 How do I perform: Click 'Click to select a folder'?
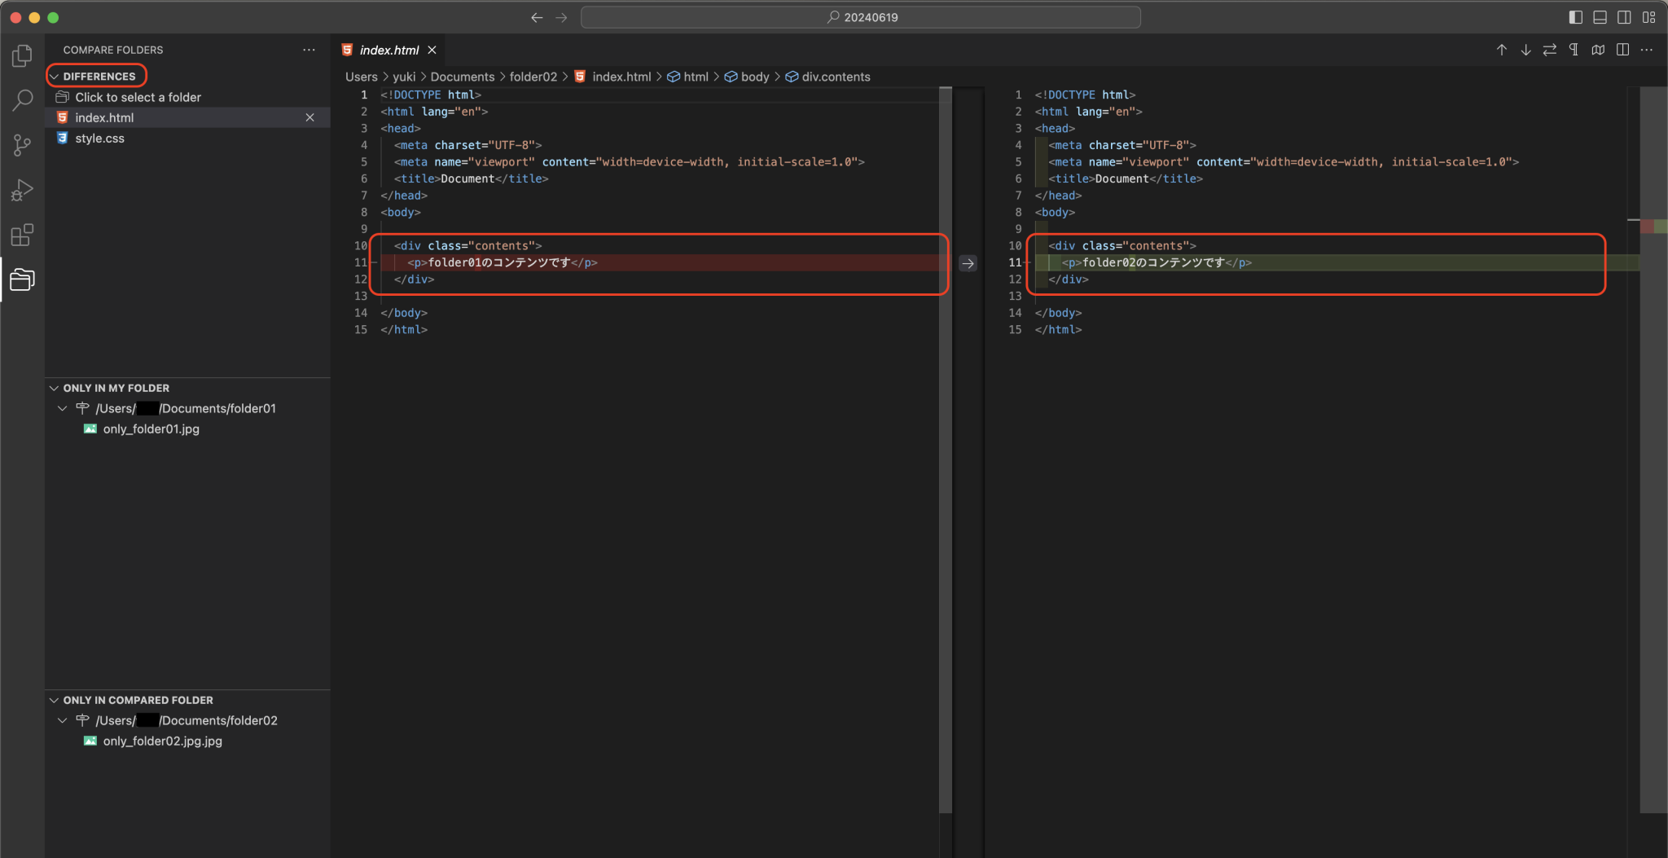click(138, 96)
